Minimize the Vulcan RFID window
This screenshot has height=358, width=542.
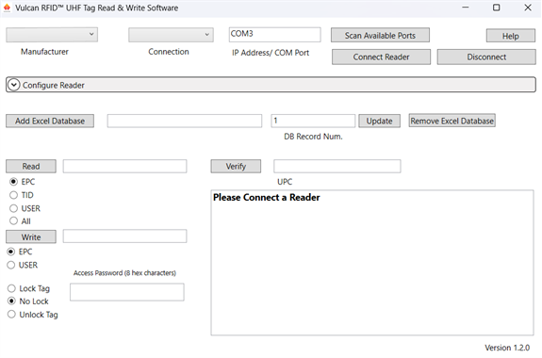click(466, 8)
